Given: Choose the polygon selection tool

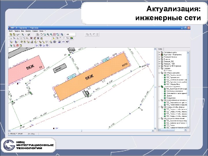Looking at the screenshot, I should point(24,38).
